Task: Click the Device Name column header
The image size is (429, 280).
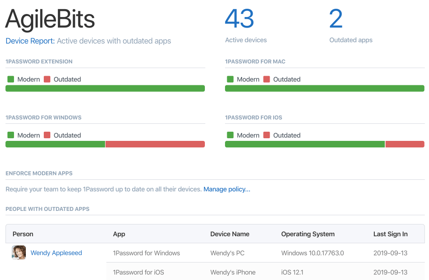Action: pos(230,234)
